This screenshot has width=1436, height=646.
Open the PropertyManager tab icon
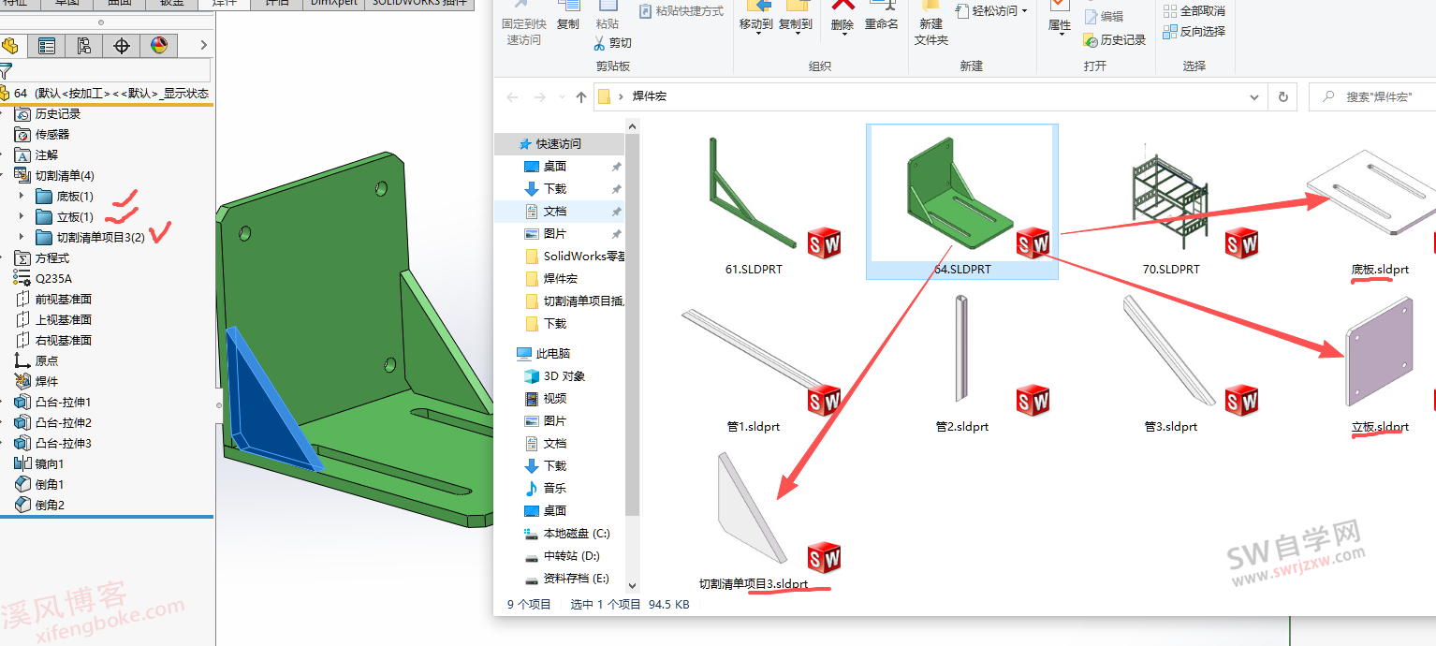[47, 46]
